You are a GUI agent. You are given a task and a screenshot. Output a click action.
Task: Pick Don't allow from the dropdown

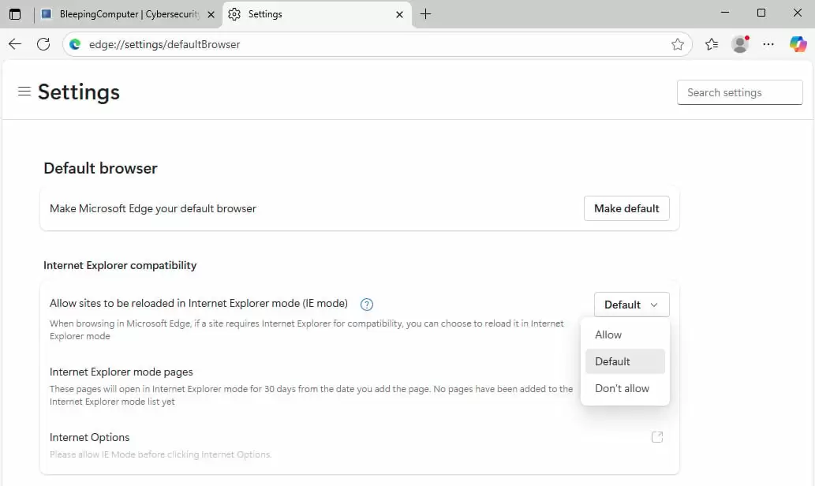point(622,388)
